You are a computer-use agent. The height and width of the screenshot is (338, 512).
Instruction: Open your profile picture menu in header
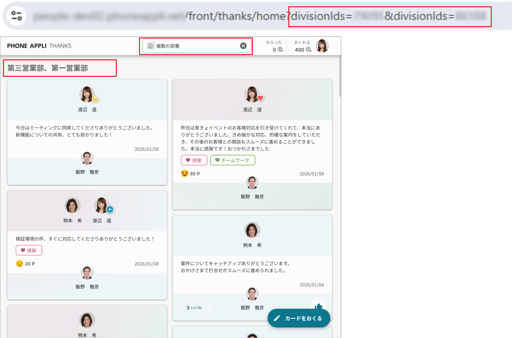[322, 46]
